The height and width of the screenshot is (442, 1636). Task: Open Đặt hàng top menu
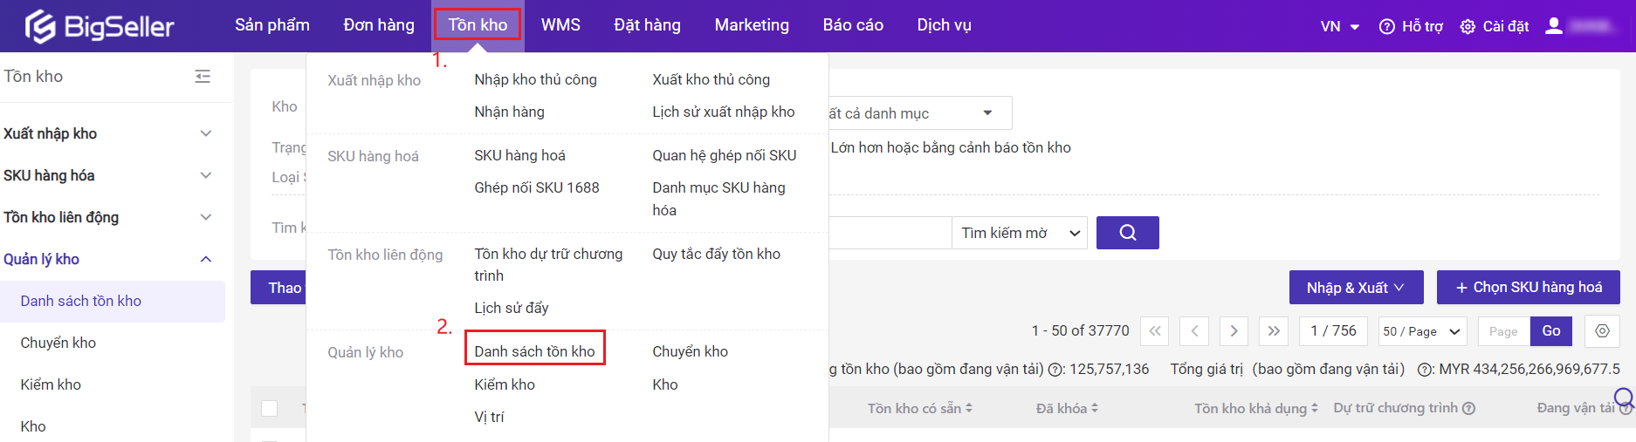coord(647,25)
